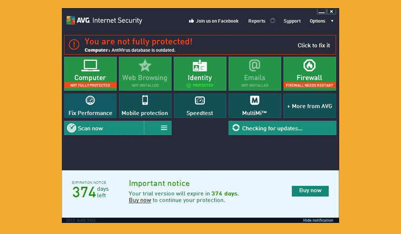Screen dimensions: 401x234
Task: Click the AVG Internet Security title text
Action: [109, 20]
